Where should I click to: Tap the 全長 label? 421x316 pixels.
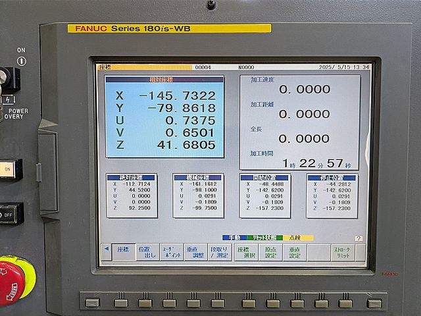[256, 129]
